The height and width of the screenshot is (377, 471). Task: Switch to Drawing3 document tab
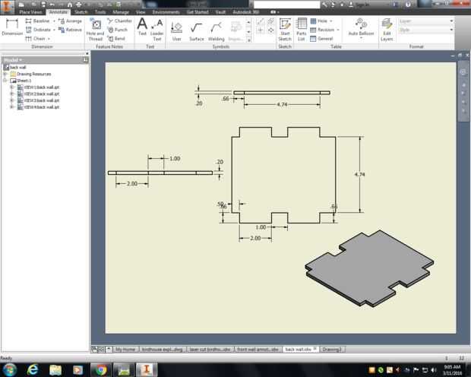pos(332,349)
